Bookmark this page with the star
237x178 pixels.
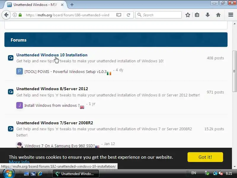click(188, 15)
